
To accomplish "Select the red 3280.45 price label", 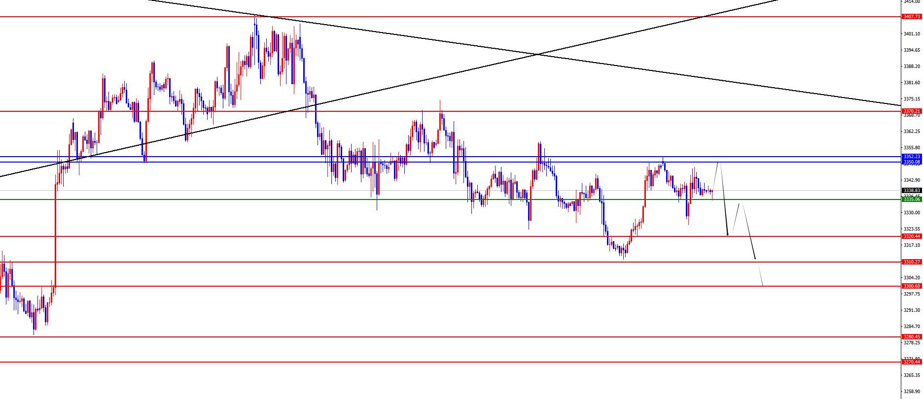I will [x=912, y=337].
